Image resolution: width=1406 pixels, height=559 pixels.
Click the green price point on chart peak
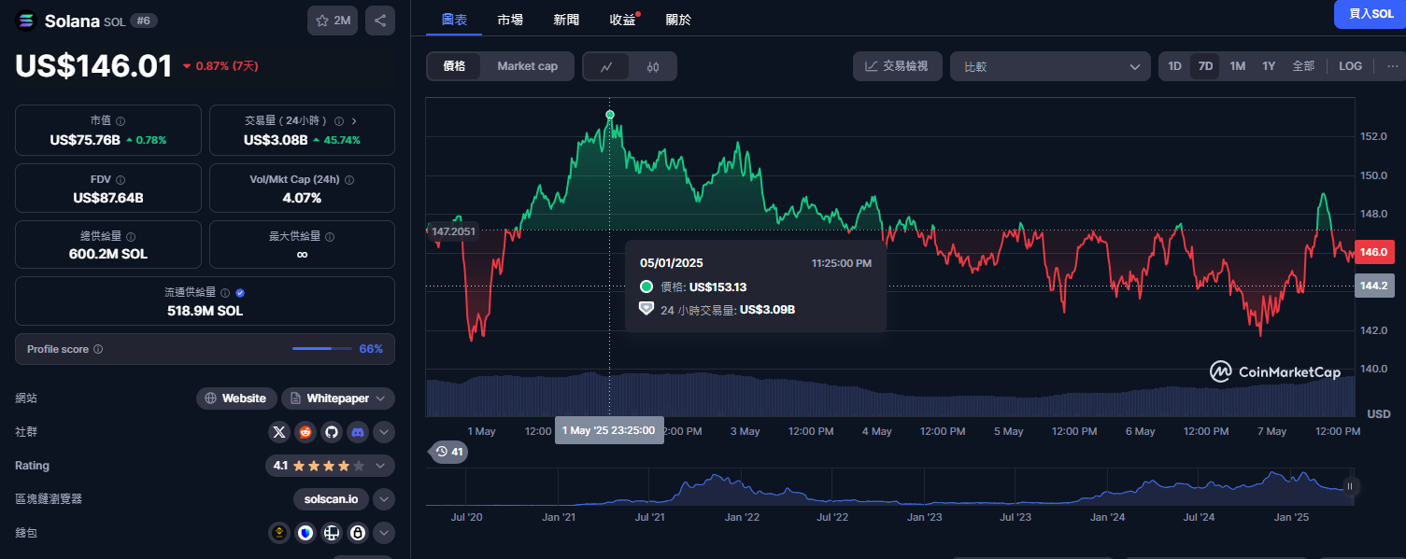[x=610, y=115]
